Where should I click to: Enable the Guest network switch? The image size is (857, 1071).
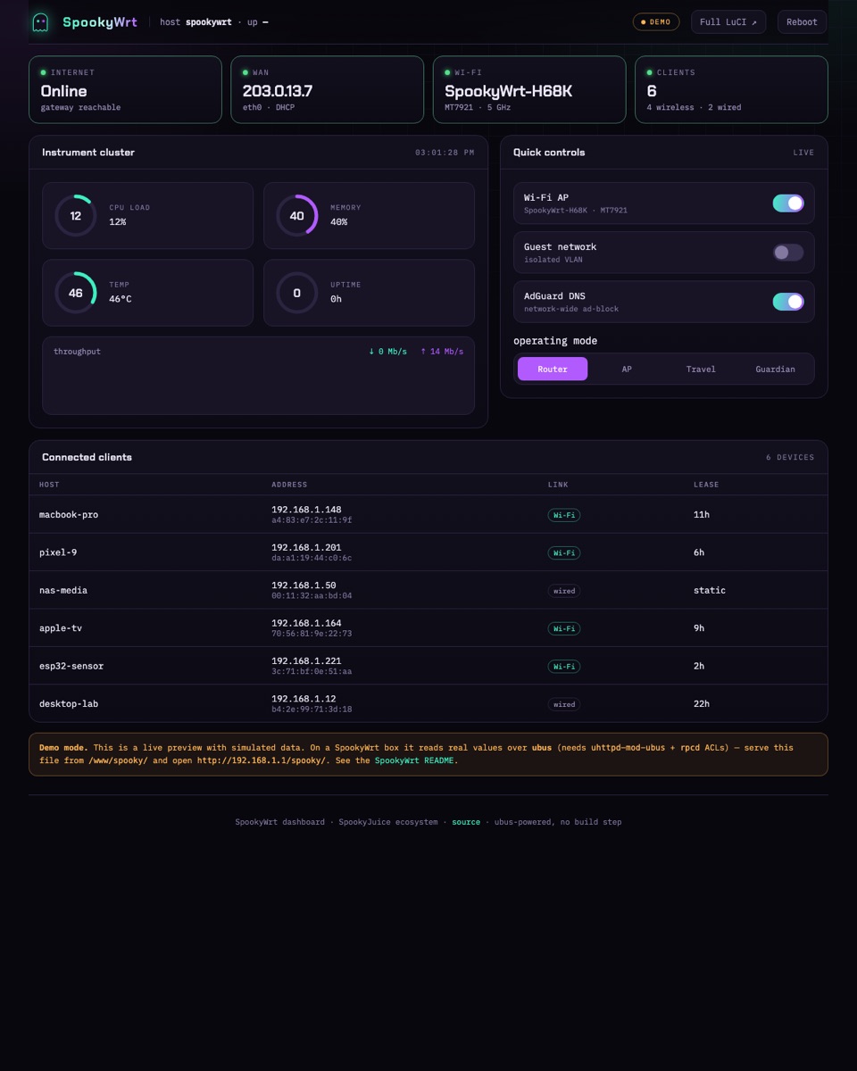tap(788, 253)
